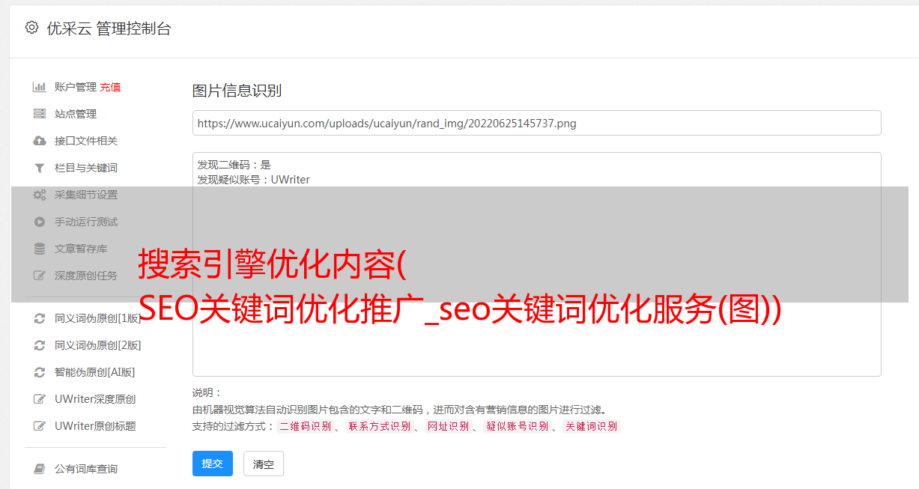Click the bar chart icon for 账户管理
The width and height of the screenshot is (919, 489).
coord(40,87)
